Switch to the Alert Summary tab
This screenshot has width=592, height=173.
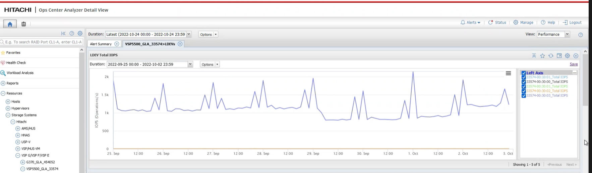(x=101, y=44)
